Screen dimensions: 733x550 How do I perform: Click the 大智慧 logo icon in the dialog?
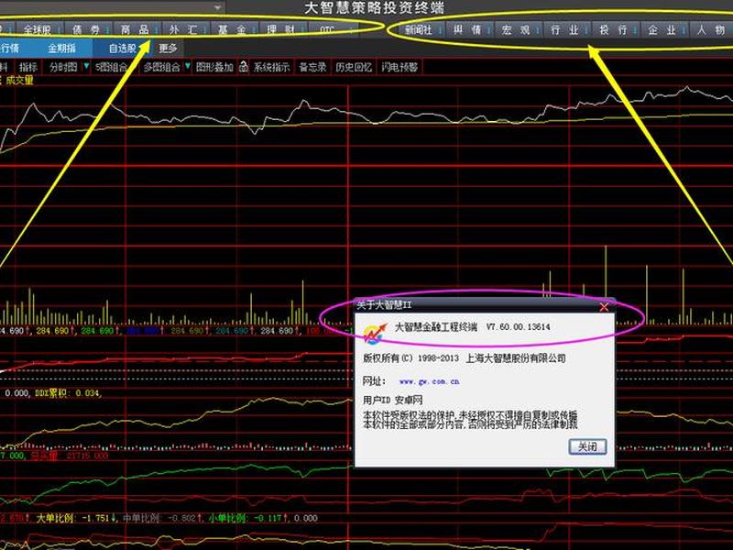[x=376, y=333]
